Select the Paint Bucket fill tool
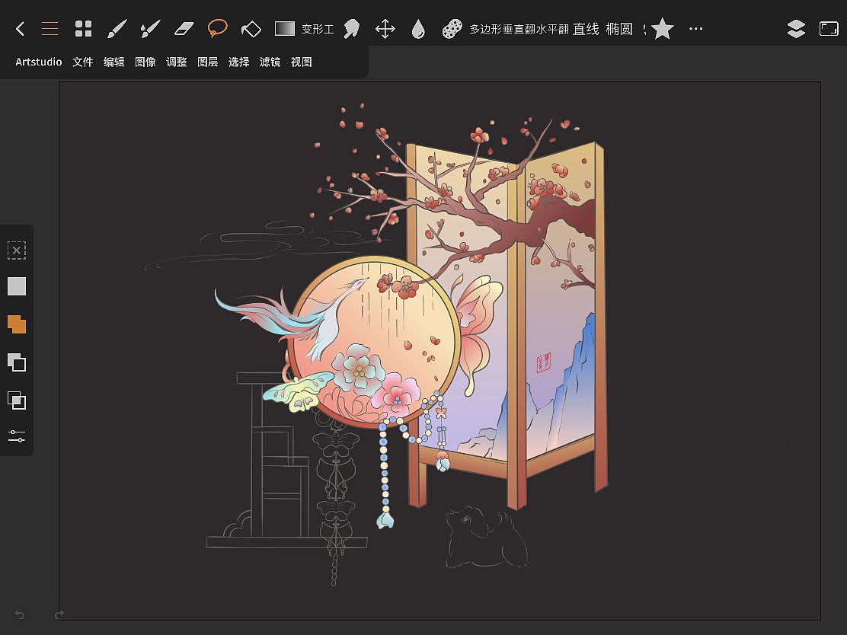 pyautogui.click(x=251, y=29)
